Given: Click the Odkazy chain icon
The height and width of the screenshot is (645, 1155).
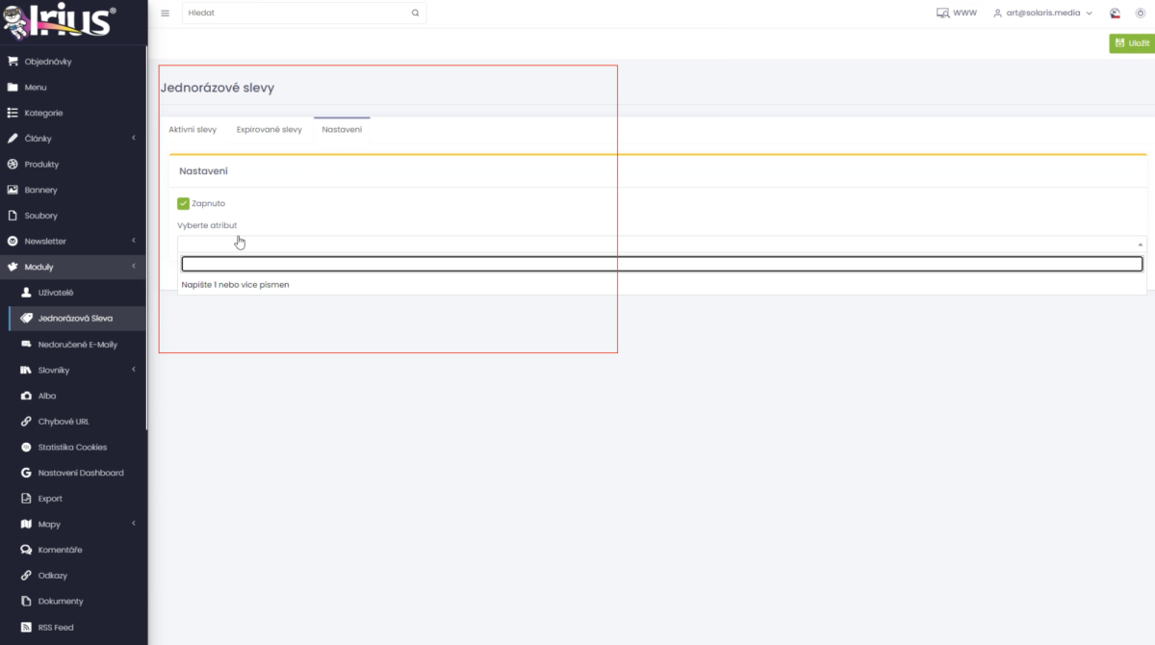Looking at the screenshot, I should point(26,576).
